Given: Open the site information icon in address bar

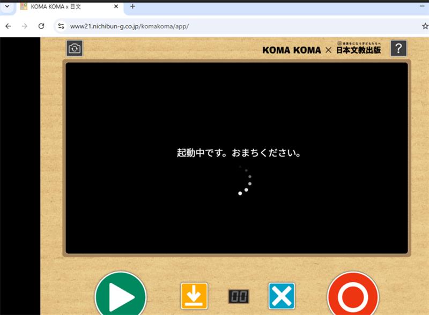Looking at the screenshot, I should click(61, 26).
